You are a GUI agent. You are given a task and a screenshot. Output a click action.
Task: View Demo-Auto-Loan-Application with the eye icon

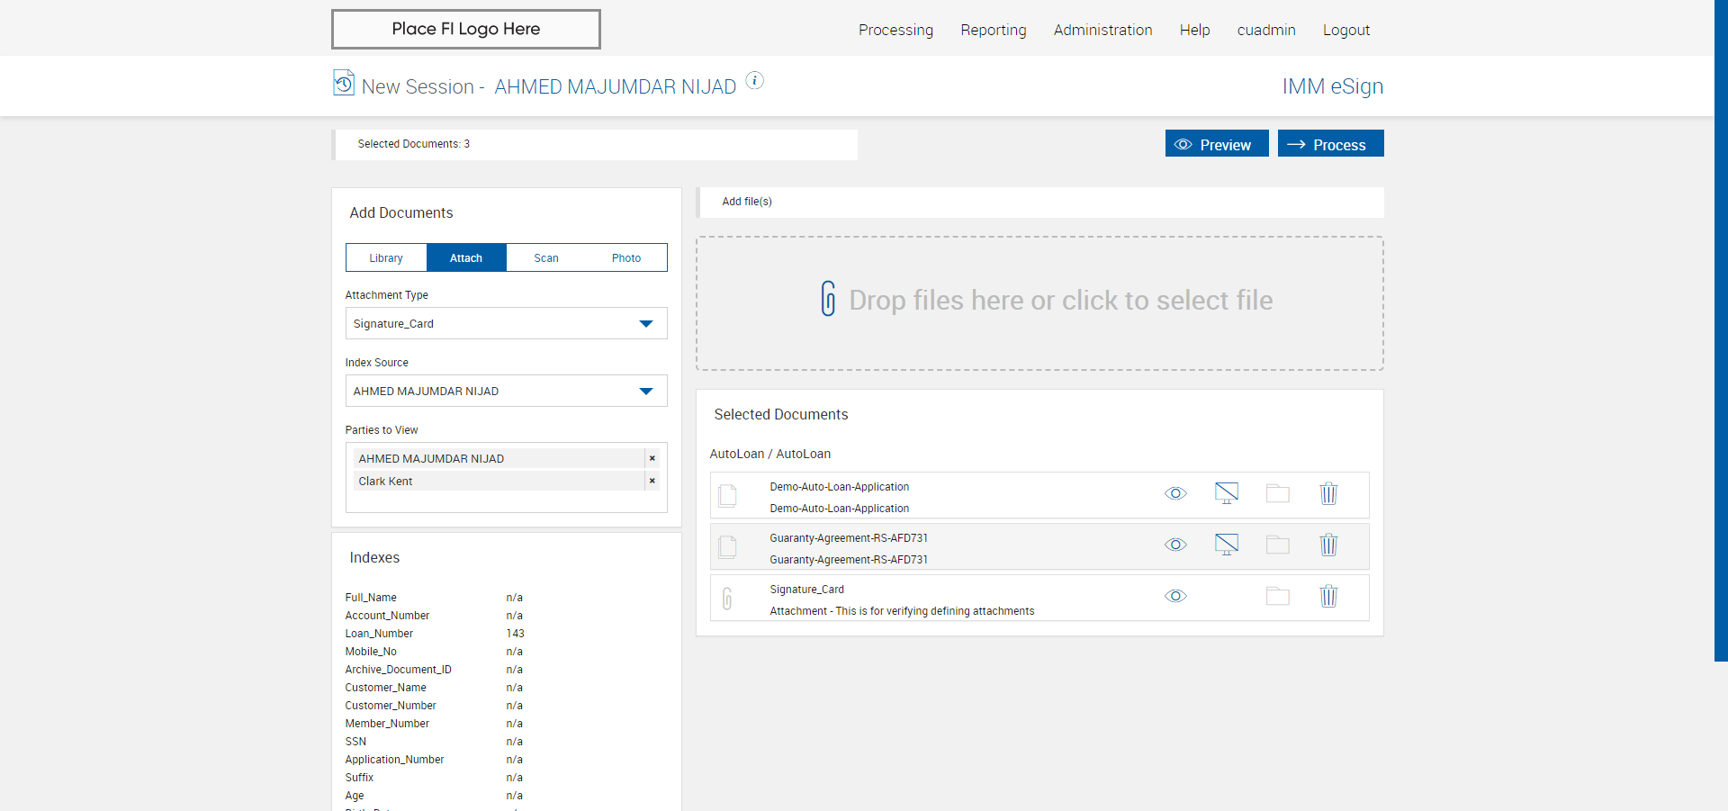1175,494
